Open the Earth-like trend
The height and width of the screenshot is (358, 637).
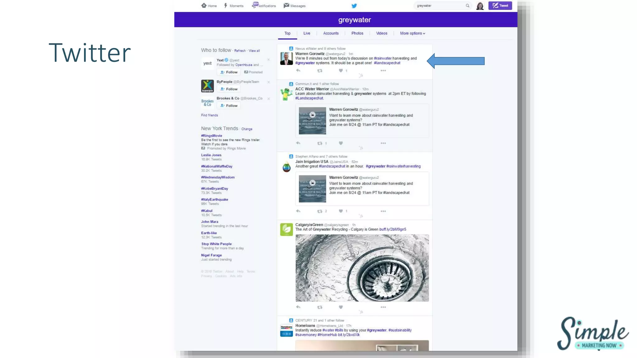click(209, 233)
